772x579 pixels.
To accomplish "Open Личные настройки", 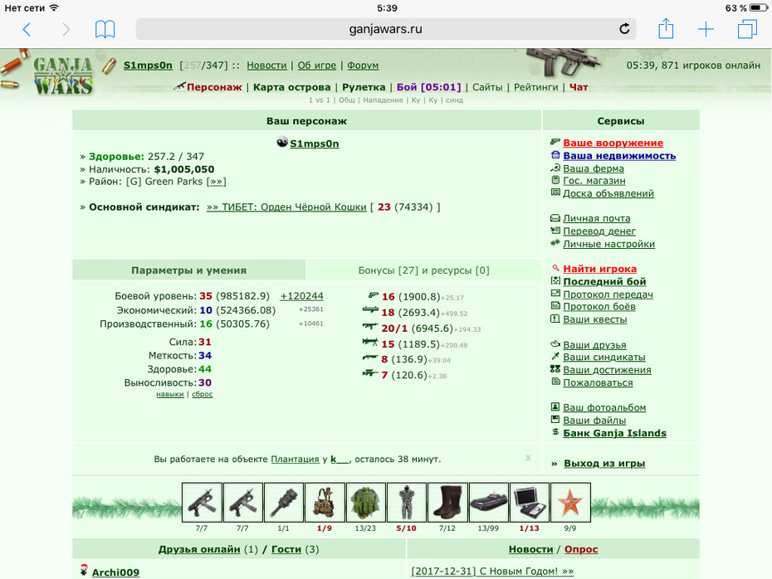I will (609, 244).
